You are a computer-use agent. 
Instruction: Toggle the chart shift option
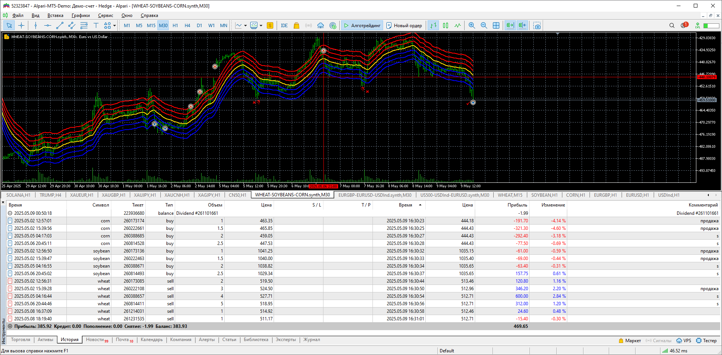coord(522,26)
